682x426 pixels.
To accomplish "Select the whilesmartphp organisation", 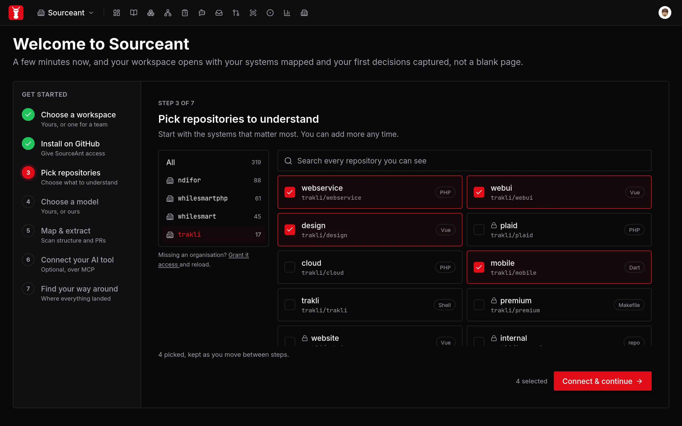I will point(213,198).
